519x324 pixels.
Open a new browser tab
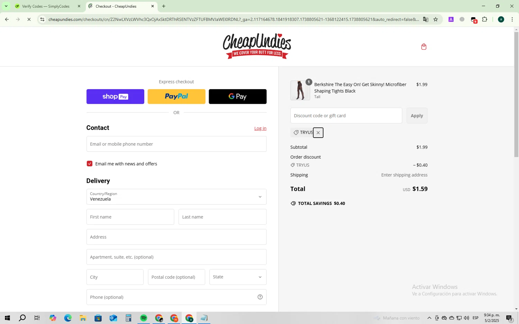point(164,6)
